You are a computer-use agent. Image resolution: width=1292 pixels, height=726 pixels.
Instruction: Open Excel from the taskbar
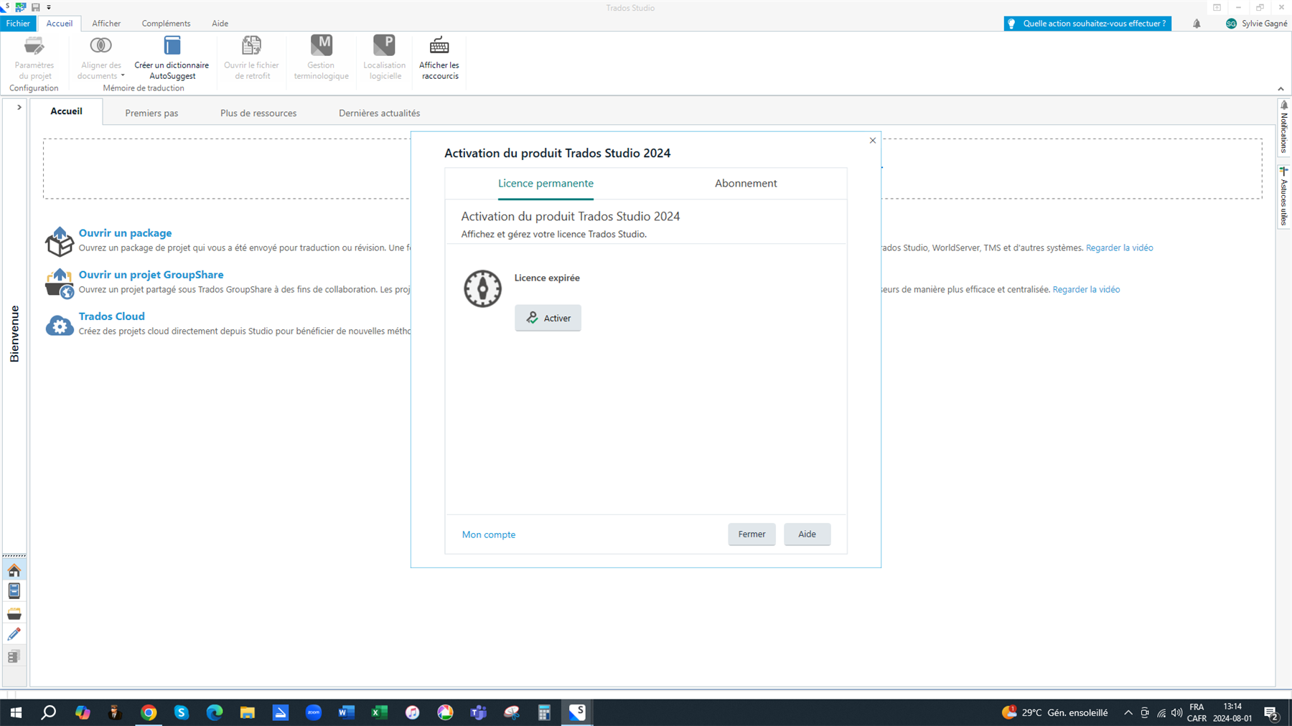click(379, 712)
